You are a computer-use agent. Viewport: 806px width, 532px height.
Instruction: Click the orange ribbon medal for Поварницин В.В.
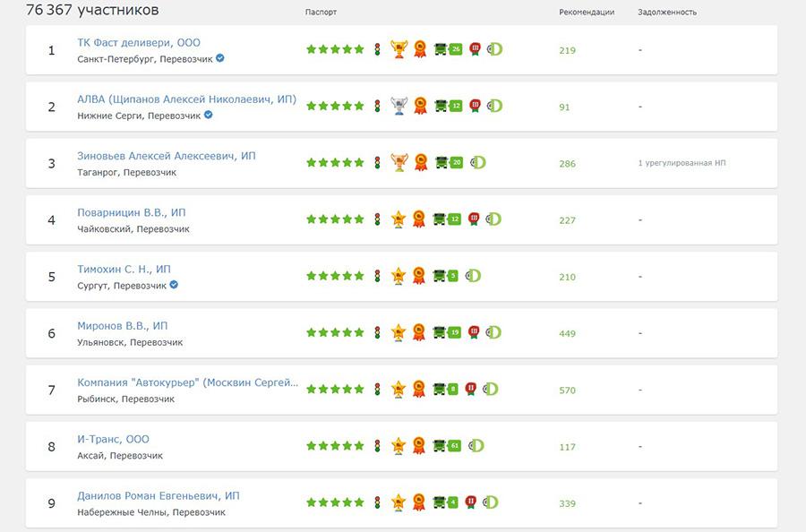click(x=418, y=219)
